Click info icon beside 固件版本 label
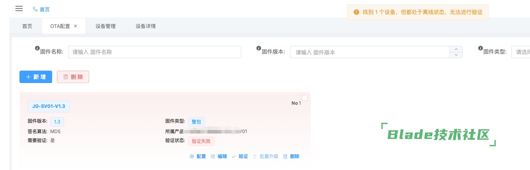 pyautogui.click(x=258, y=48)
